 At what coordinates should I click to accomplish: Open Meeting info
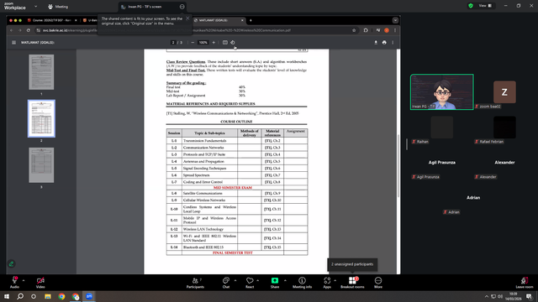click(x=302, y=283)
